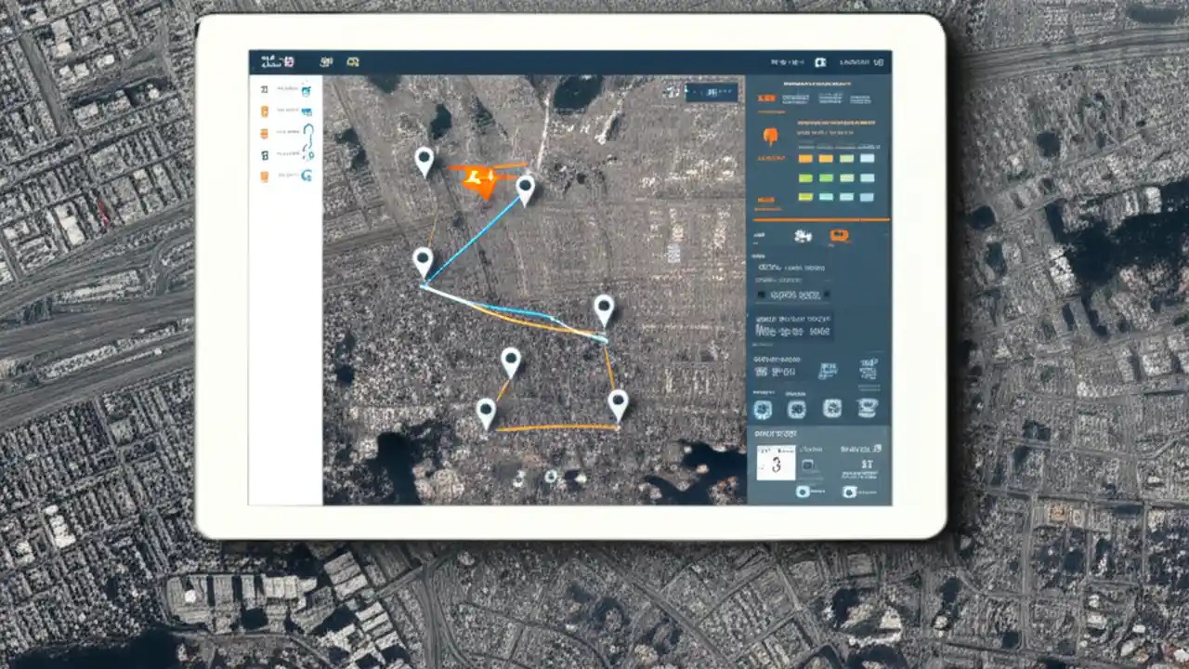Screen dimensions: 1189x669
Task: Enable the second circular toggle in the icon row
Action: coord(797,409)
